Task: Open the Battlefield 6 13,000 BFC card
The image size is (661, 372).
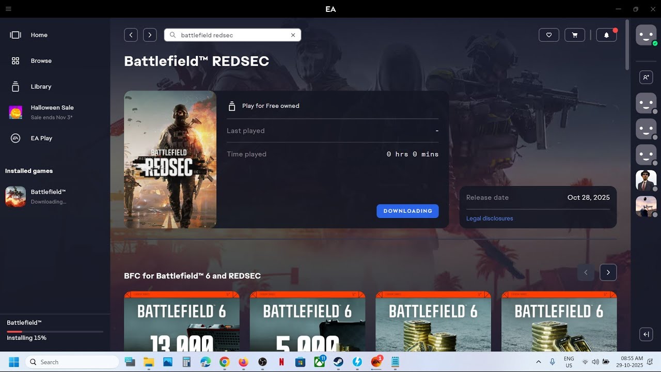Action: pos(181,321)
